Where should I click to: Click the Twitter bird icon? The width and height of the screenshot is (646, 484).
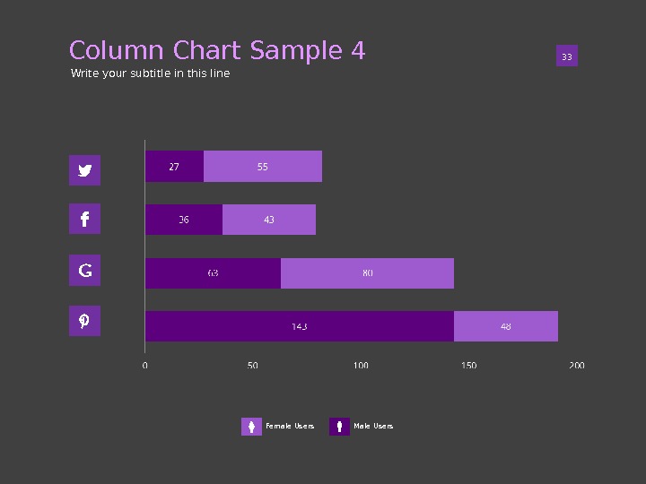click(x=85, y=169)
